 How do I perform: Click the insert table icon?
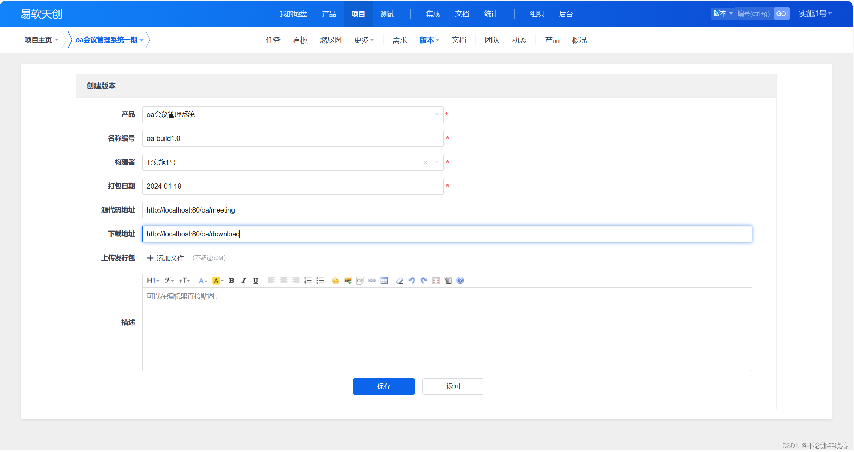[x=384, y=281]
